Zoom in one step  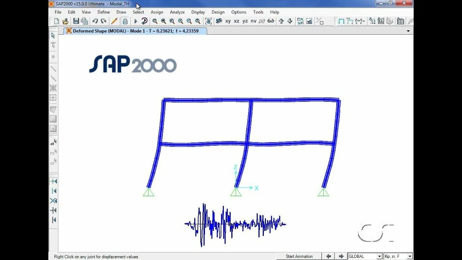pyautogui.click(x=180, y=21)
